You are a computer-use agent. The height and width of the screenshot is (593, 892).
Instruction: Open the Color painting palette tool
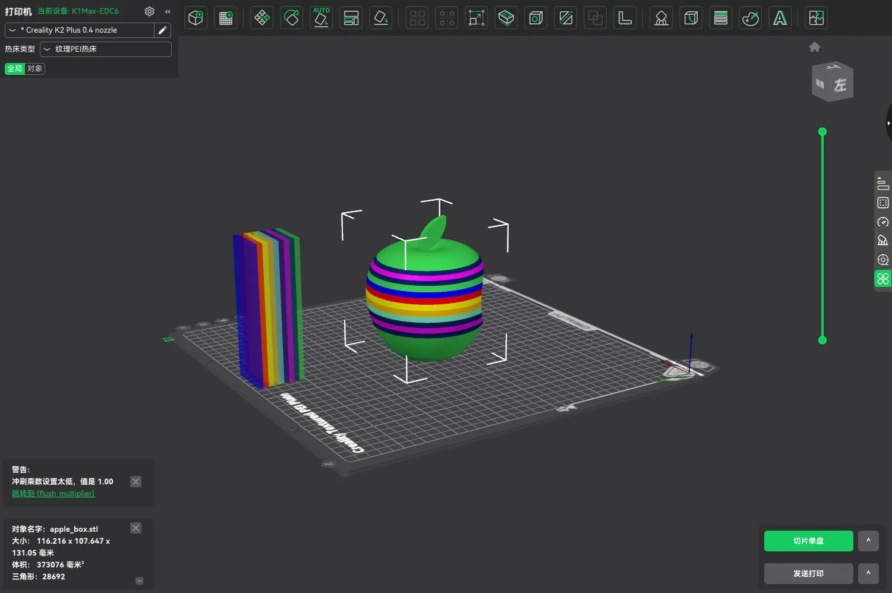click(751, 18)
